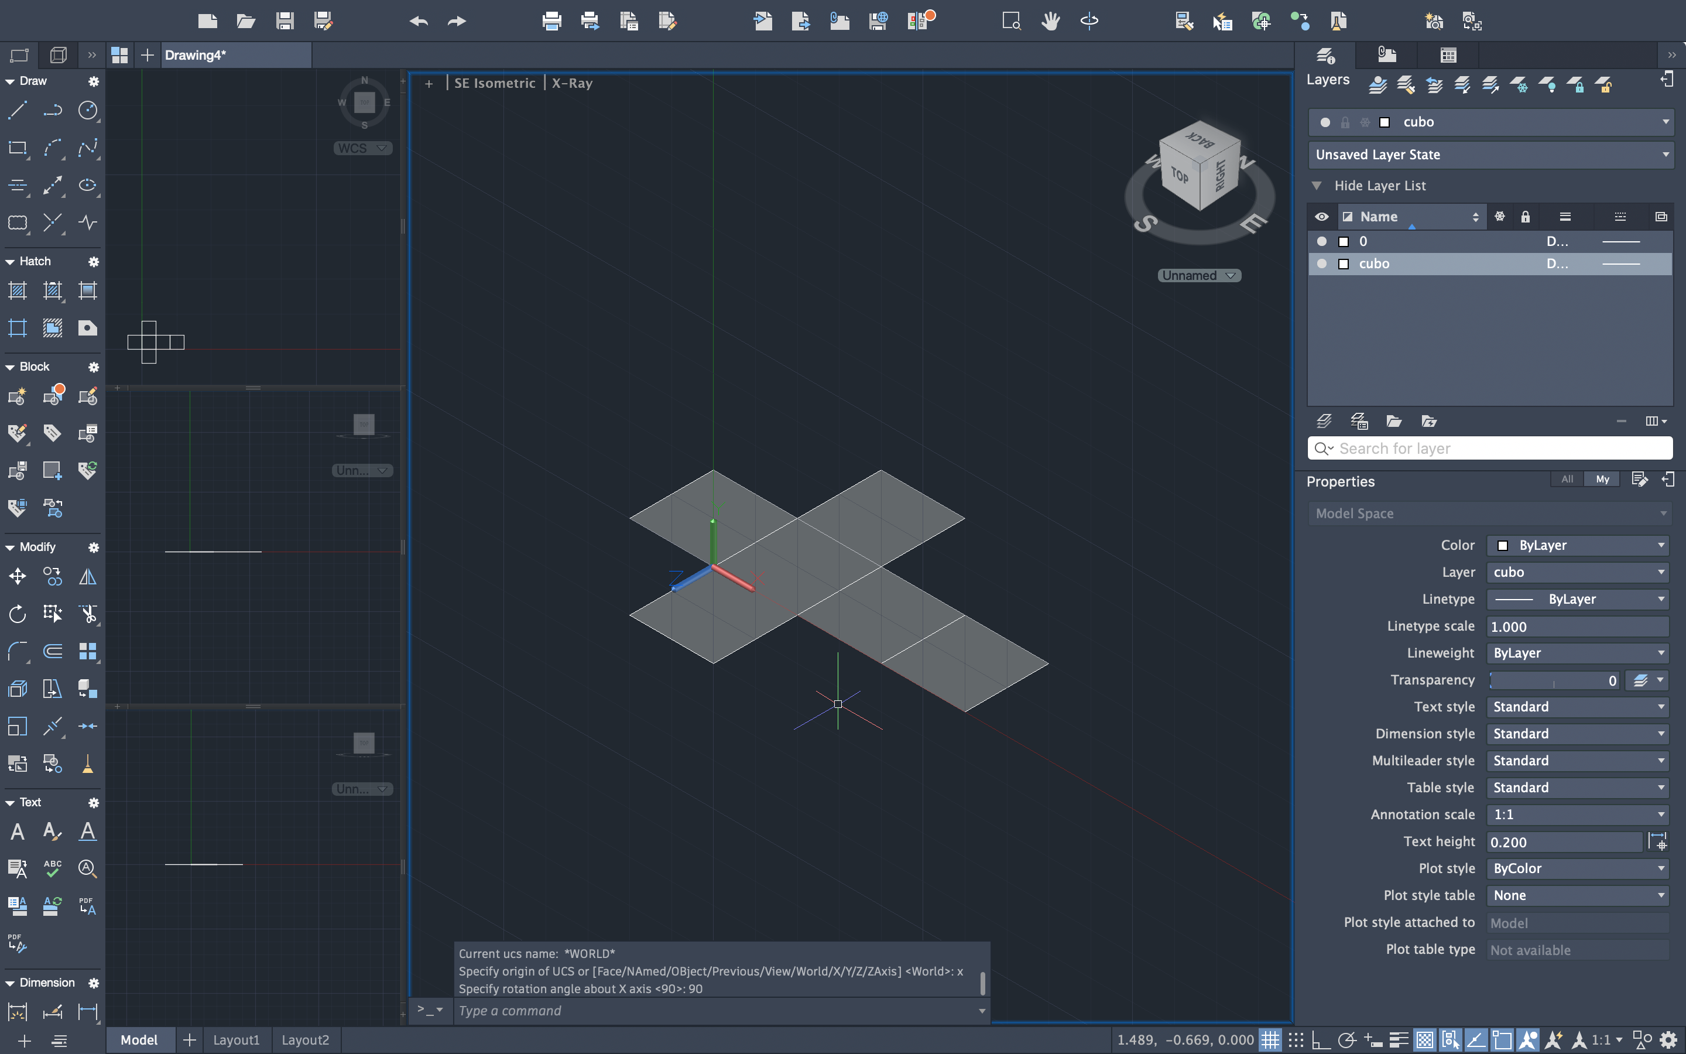Viewport: 1686px width, 1054px height.
Task: Click the Name column header in layers
Action: click(1412, 217)
